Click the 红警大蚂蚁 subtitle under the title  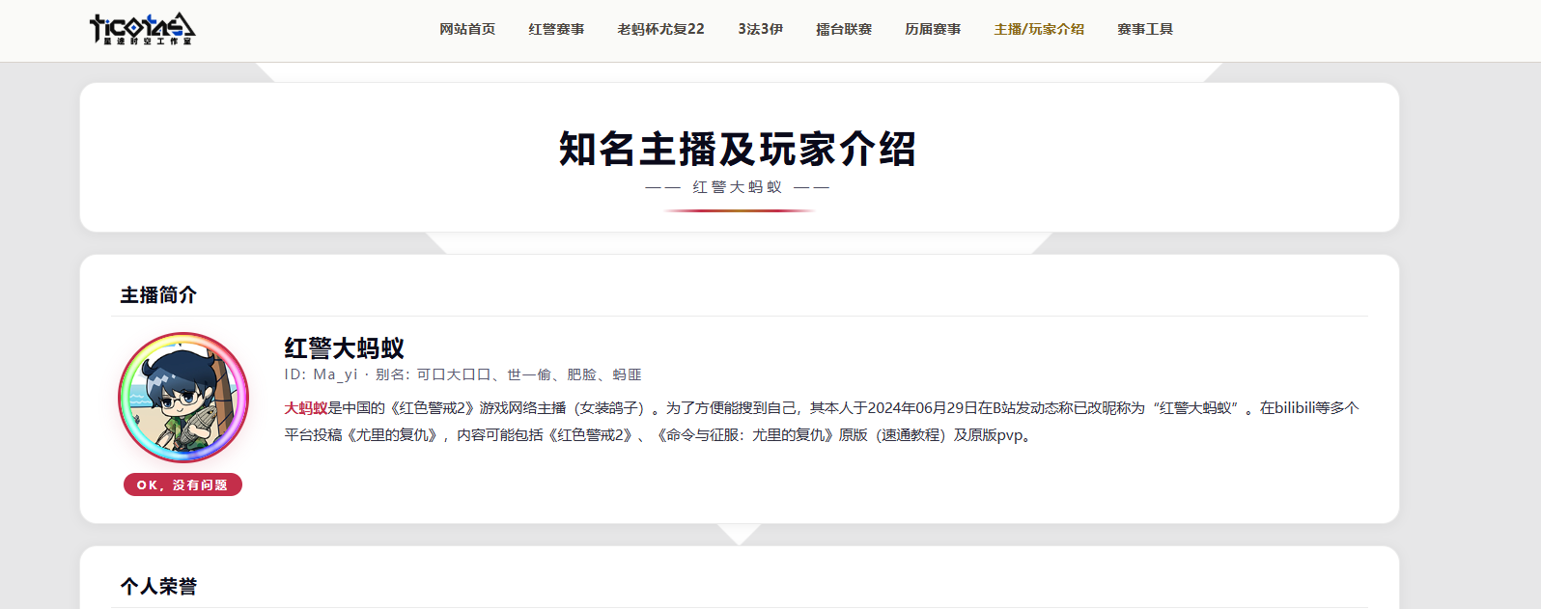[738, 187]
